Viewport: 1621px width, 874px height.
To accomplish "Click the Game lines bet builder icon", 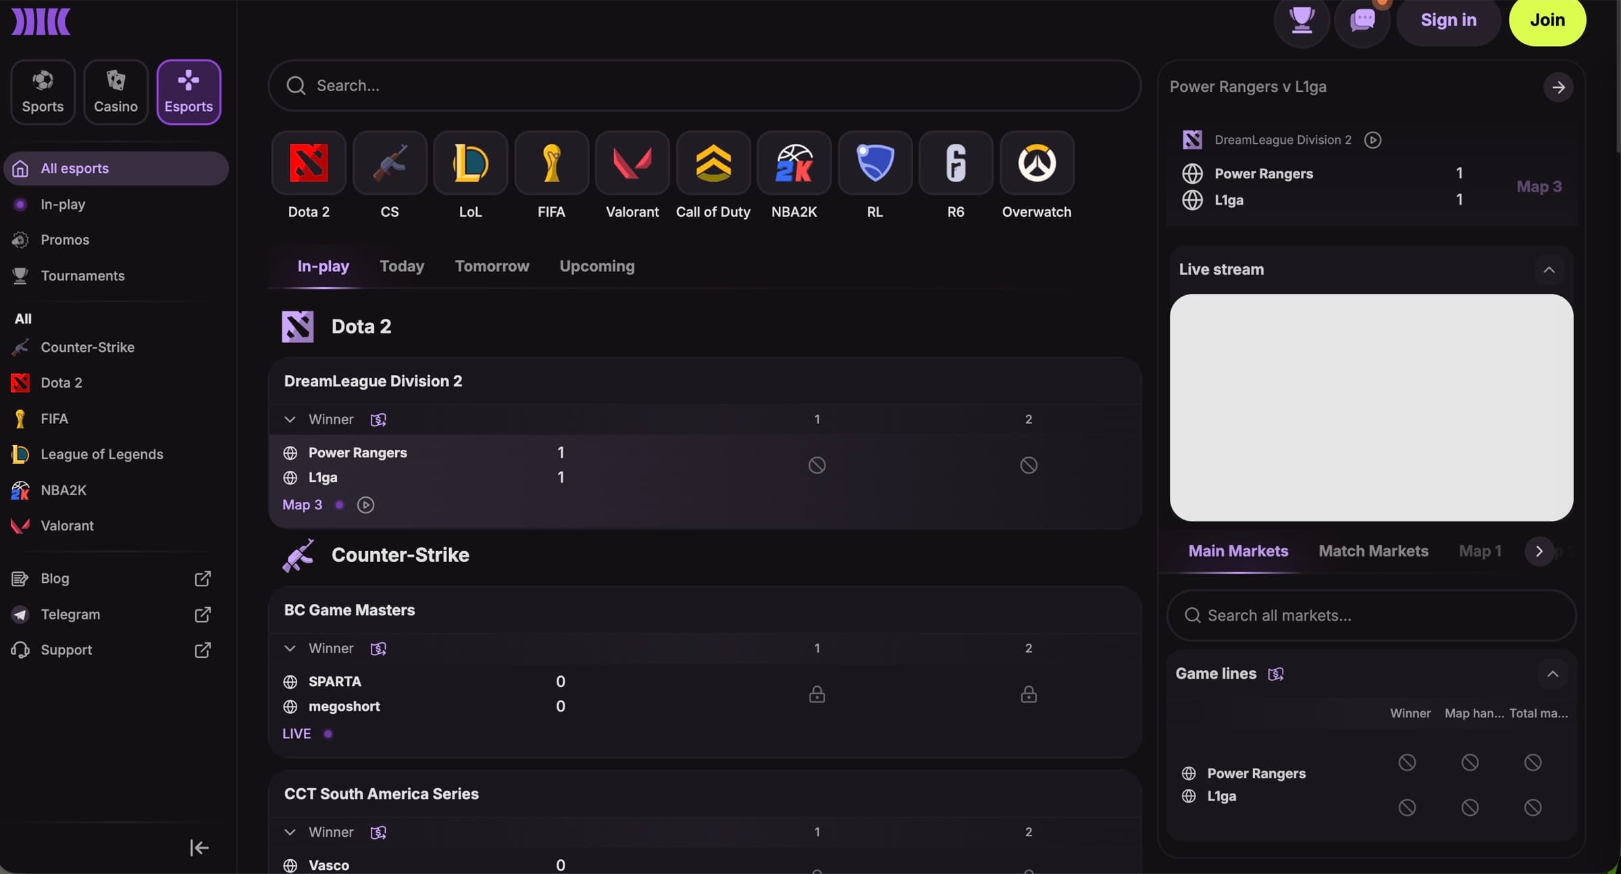I will pos(1276,674).
